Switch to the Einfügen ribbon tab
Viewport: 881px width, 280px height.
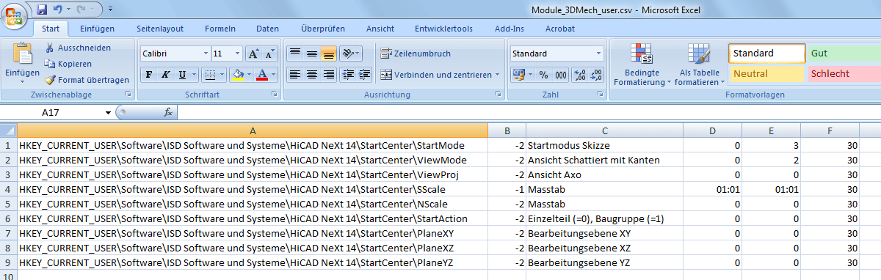click(x=97, y=29)
